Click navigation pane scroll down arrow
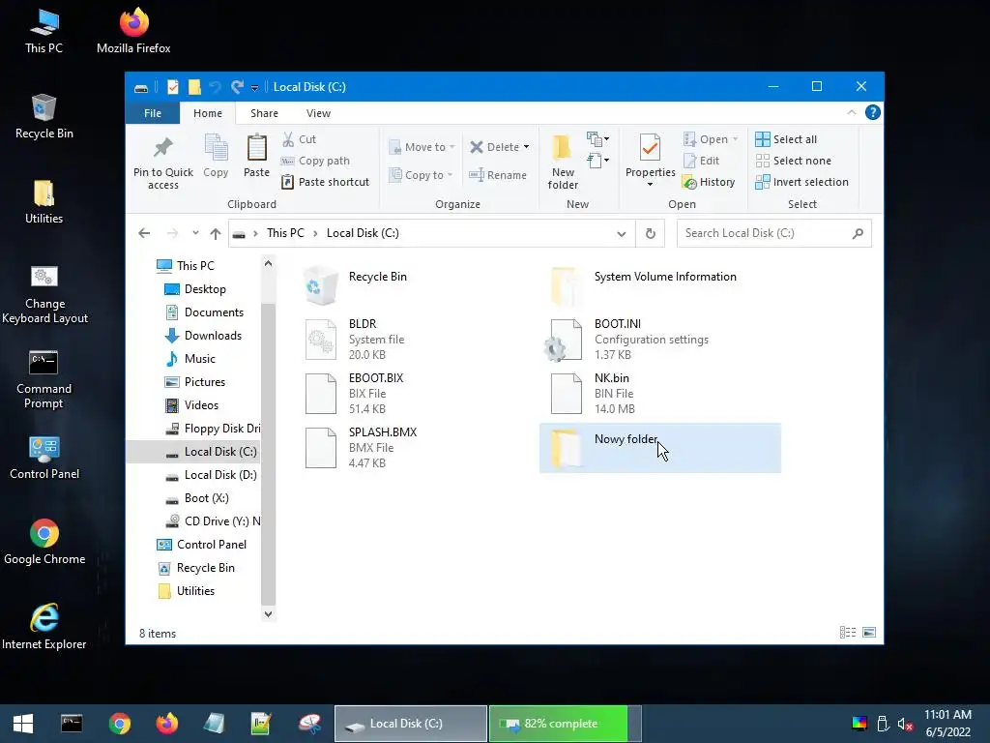Viewport: 990px width, 743px height. coord(269,613)
